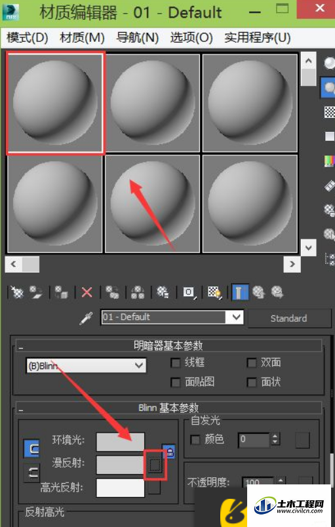The image size is (335, 527).
Task: Click the Make Material Copy icon
Action: click(x=112, y=292)
